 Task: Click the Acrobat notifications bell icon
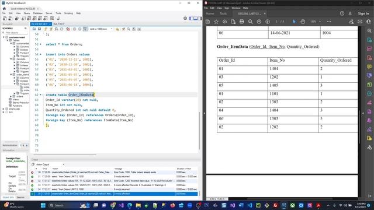(x=350, y=13)
